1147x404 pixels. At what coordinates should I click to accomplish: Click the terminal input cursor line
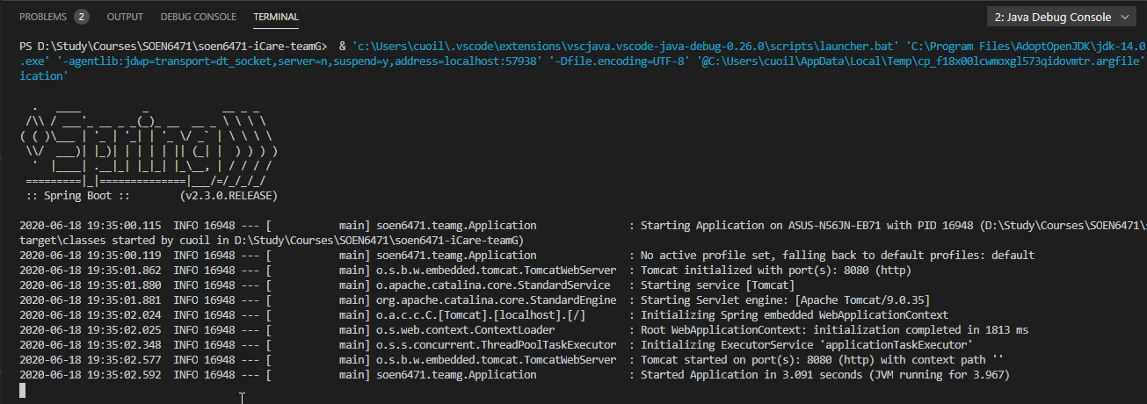[x=23, y=391]
